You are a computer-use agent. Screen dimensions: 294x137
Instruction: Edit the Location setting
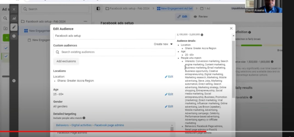click(x=169, y=77)
